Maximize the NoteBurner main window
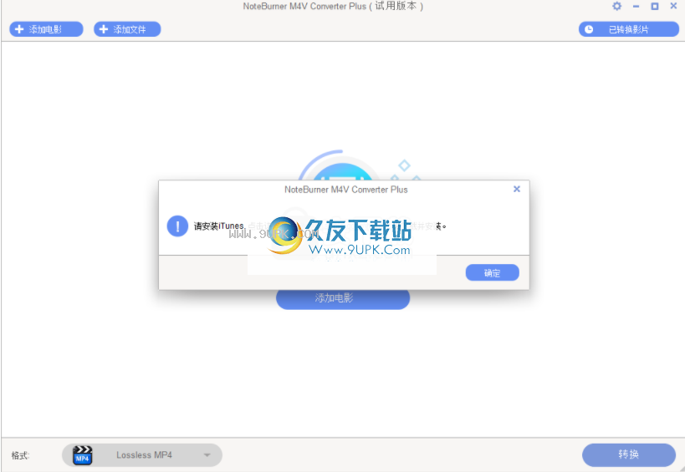The image size is (685, 472). click(x=654, y=6)
